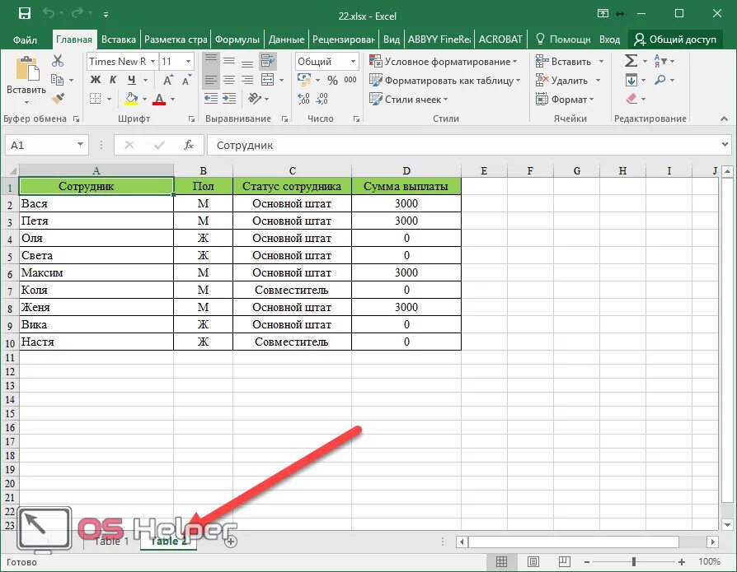
Task: Open Sort and Filter icon
Action: pos(660,61)
